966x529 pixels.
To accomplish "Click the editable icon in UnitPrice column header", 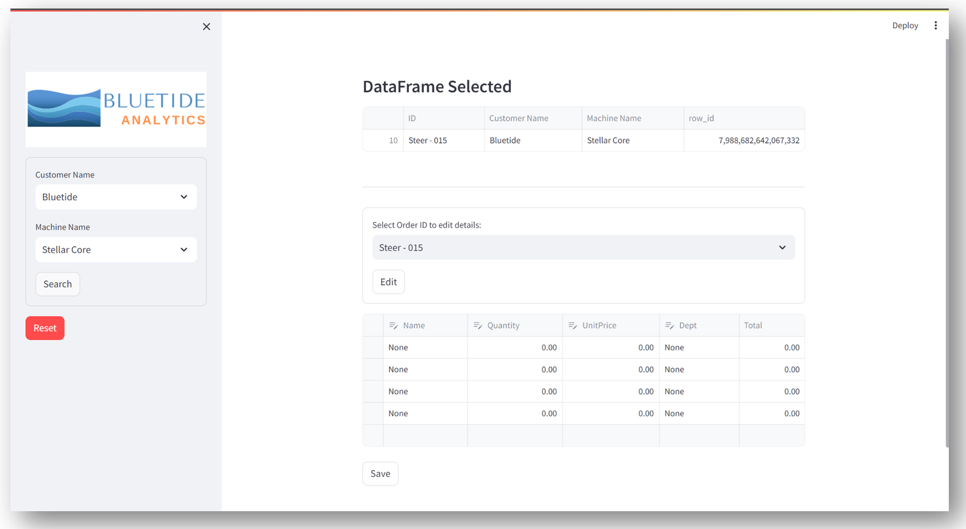I will click(573, 325).
